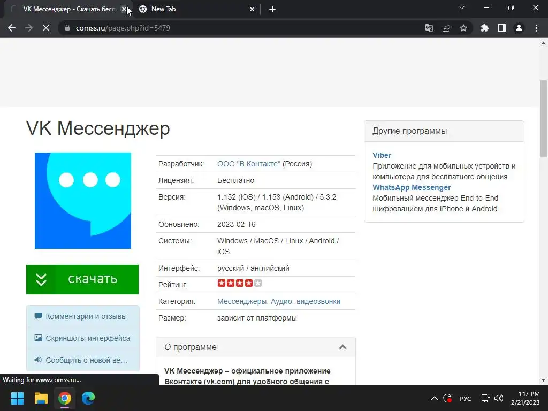Click the Chrome taskbar icon

(65, 398)
